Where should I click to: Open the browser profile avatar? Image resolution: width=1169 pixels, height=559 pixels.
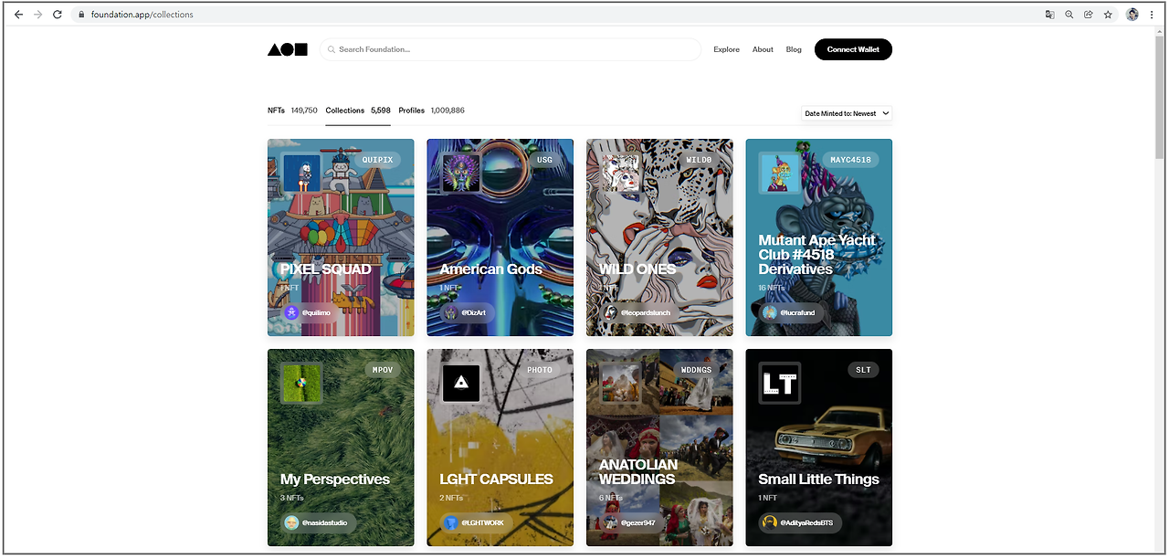click(1132, 15)
